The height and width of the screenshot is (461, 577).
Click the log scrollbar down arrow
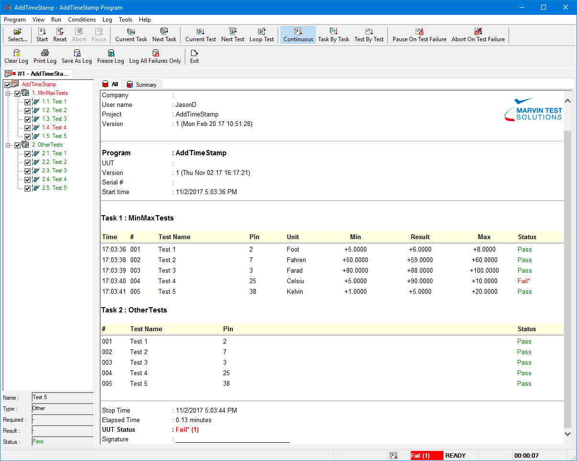click(x=568, y=434)
